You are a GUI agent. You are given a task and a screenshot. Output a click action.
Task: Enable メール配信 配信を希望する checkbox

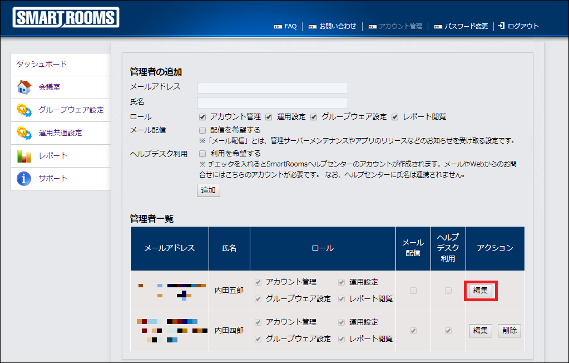click(203, 130)
